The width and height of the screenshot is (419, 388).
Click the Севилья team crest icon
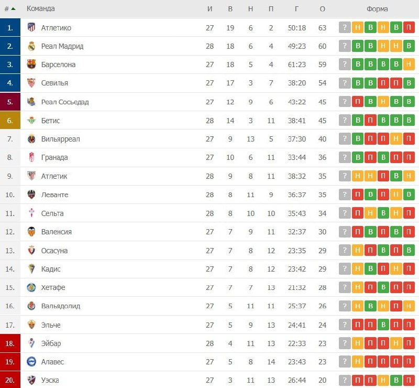tap(31, 83)
